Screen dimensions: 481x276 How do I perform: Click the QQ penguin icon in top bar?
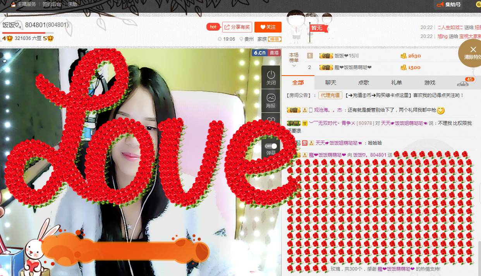coord(13,4)
